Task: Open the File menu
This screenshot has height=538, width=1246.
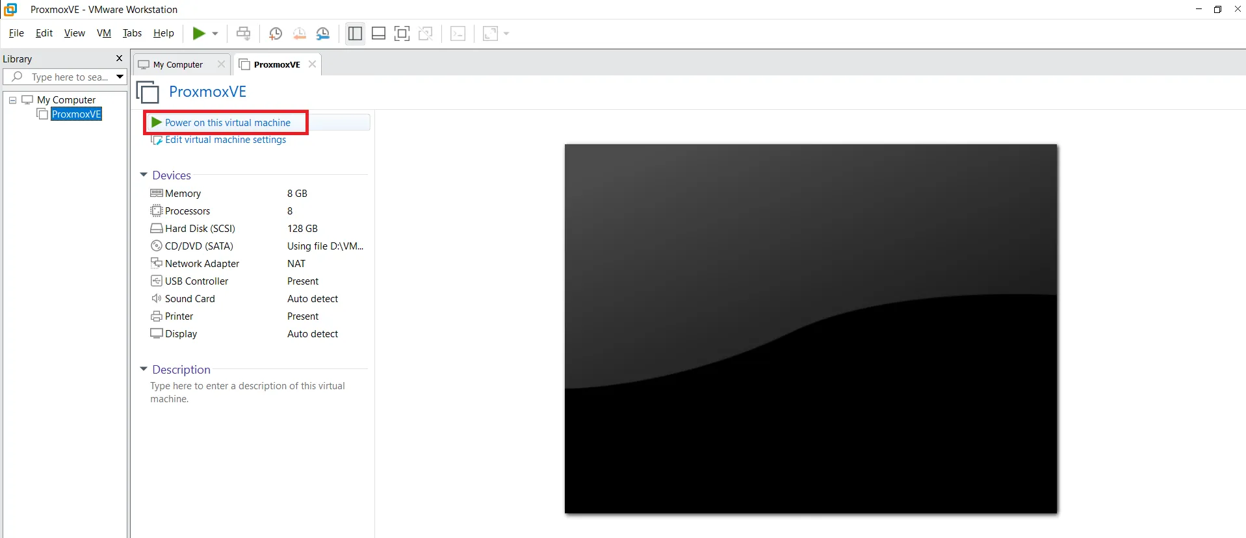Action: tap(16, 33)
